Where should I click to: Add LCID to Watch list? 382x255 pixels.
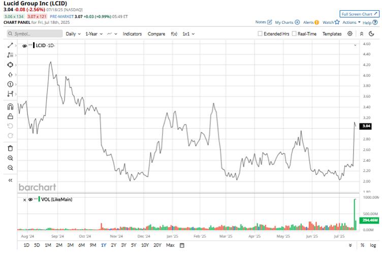click(331, 22)
